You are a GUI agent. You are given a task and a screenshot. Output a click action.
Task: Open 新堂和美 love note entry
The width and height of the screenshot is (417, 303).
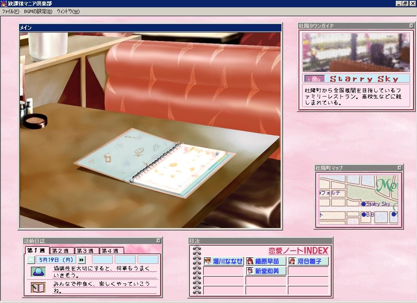point(266,271)
